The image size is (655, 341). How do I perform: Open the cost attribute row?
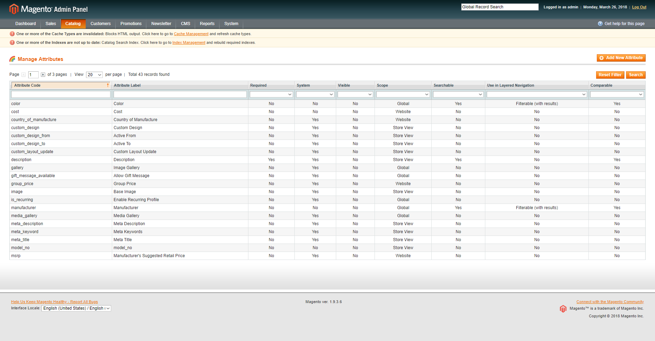[327, 112]
